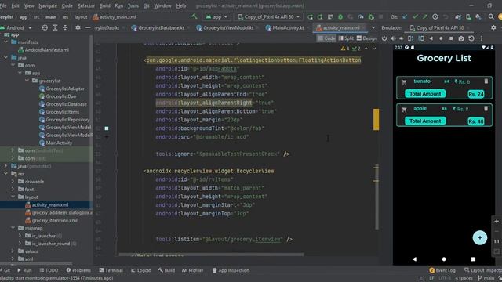Open the Terminal tool window
The height and width of the screenshot is (282, 502).
pyautogui.click(x=111, y=270)
